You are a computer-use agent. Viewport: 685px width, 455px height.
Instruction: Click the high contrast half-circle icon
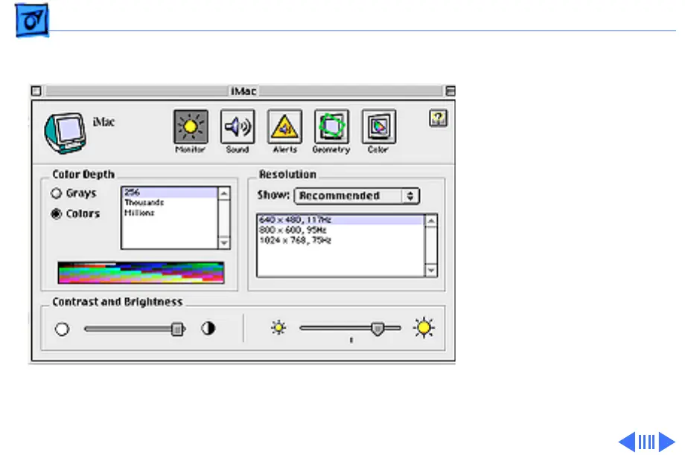pos(208,329)
